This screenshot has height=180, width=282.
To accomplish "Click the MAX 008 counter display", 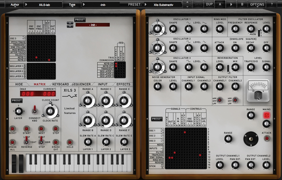I will [x=28, y=94].
